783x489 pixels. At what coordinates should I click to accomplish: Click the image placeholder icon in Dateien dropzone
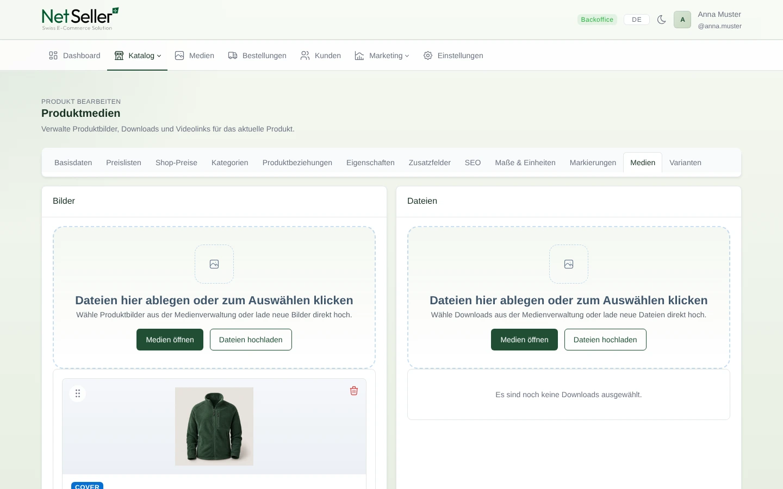click(569, 264)
